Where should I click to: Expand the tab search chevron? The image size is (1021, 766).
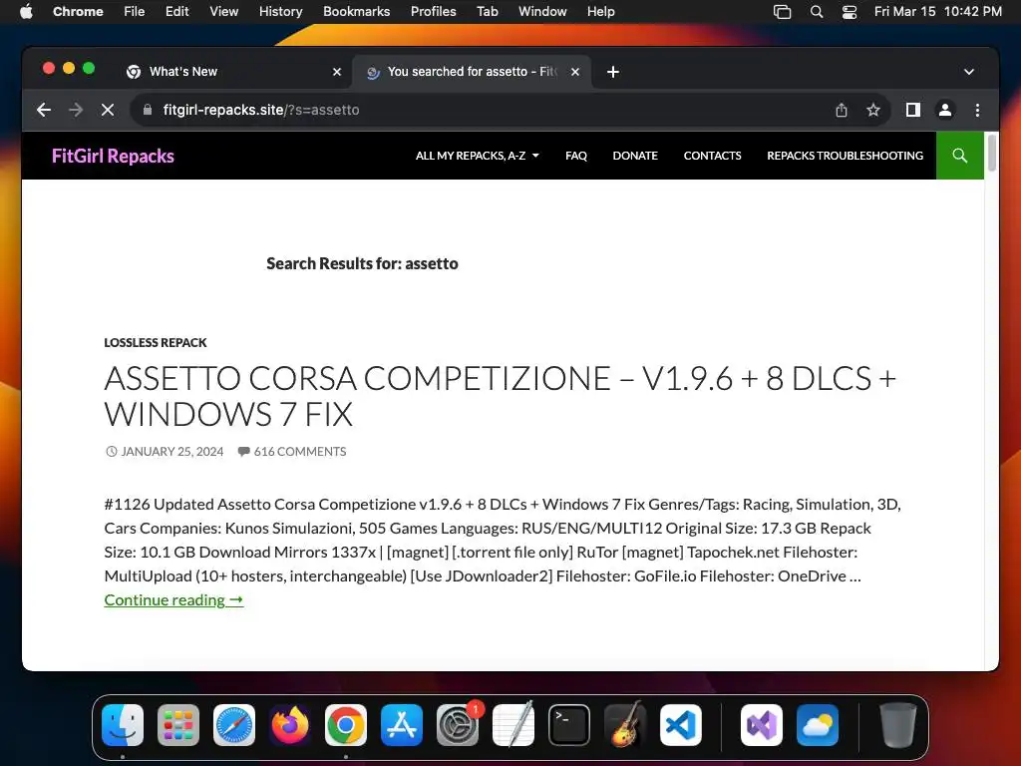(x=969, y=72)
